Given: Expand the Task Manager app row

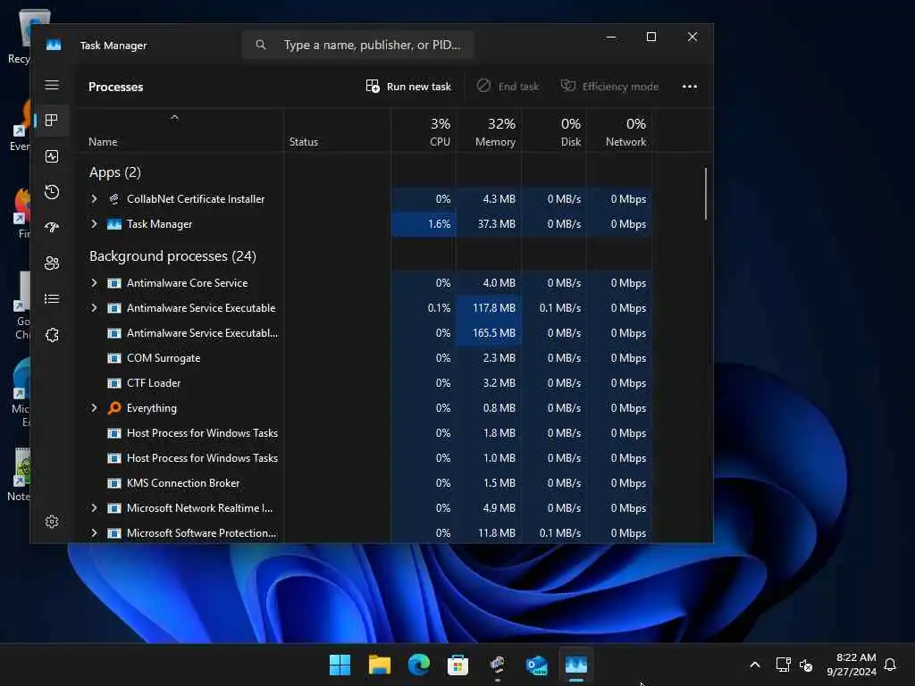Looking at the screenshot, I should pos(94,224).
